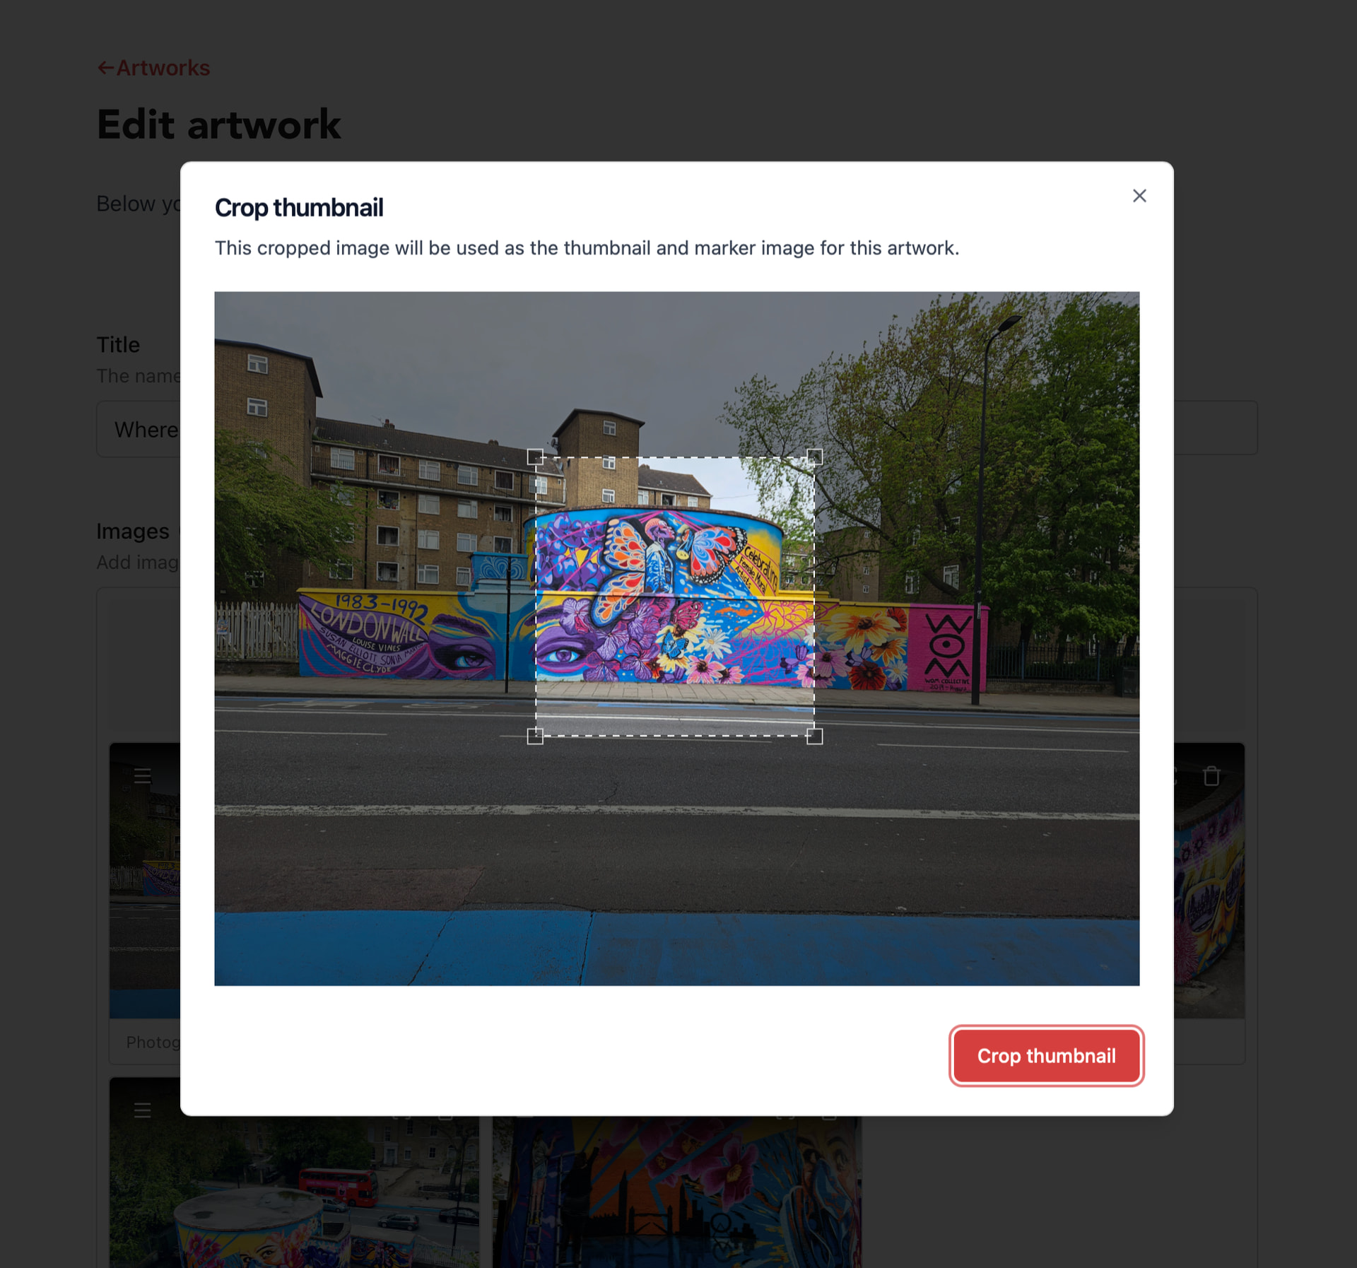1357x1268 pixels.
Task: Click the back arrow beside Artworks
Action: coord(105,68)
